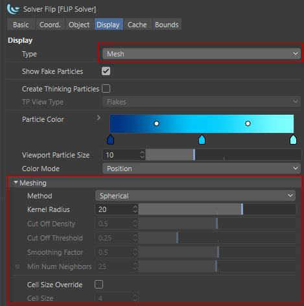Click the right gradient bias handle
The image size is (304, 306).
pyautogui.click(x=248, y=123)
